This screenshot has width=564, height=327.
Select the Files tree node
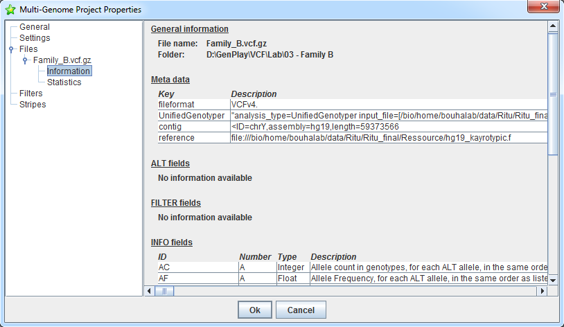(x=28, y=49)
